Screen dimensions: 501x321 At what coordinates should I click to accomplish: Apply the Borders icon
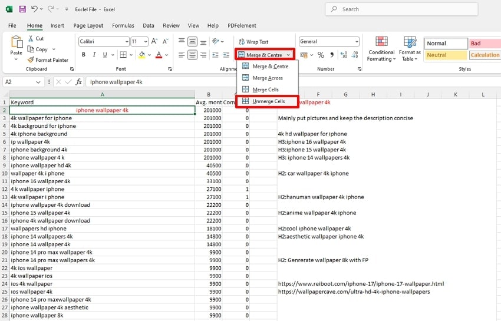point(123,55)
